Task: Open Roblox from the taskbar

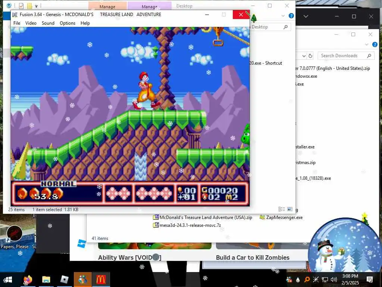Action: click(64, 280)
